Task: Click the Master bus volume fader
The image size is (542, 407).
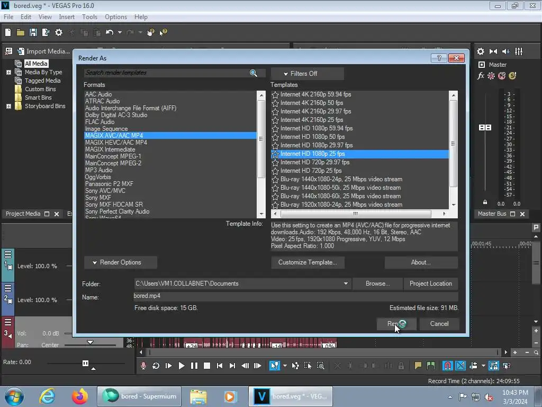Action: point(485,128)
